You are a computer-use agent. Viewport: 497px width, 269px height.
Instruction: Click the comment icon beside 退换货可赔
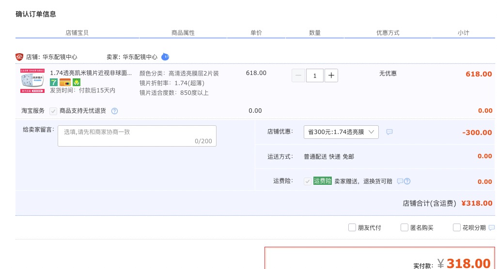[x=400, y=181]
